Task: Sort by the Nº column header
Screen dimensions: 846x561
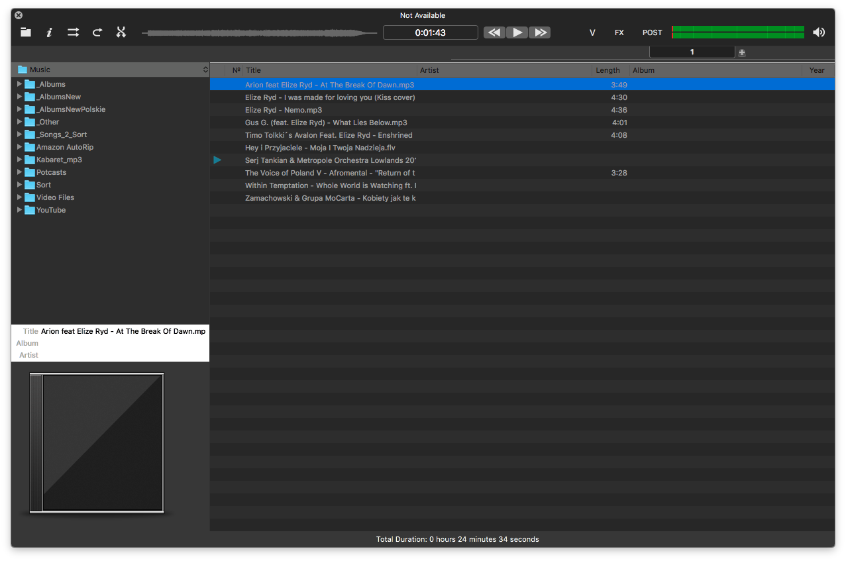Action: (x=236, y=70)
